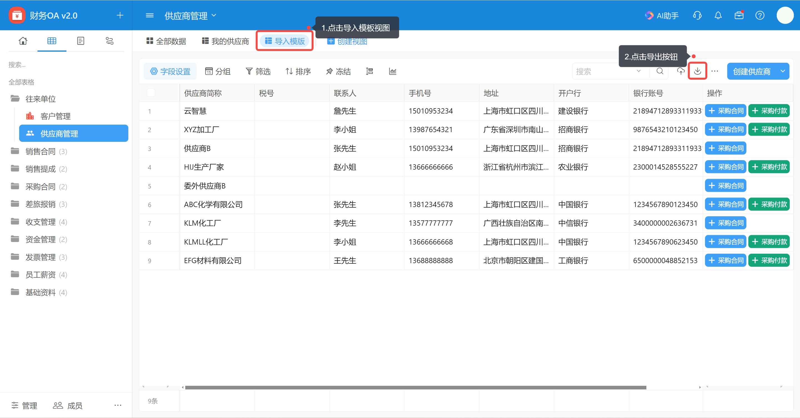Expand the 创建供应商 dropdown arrow
Viewport: 800px width, 418px height.
tap(783, 71)
